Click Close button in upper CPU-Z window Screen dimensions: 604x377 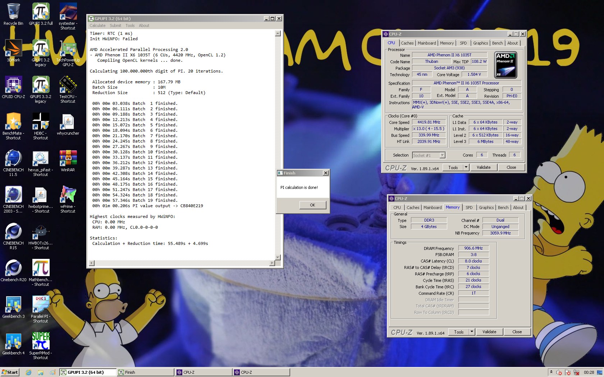[511, 167]
